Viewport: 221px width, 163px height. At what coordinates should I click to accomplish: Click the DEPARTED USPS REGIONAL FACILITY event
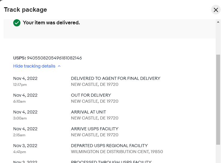tap(109, 145)
